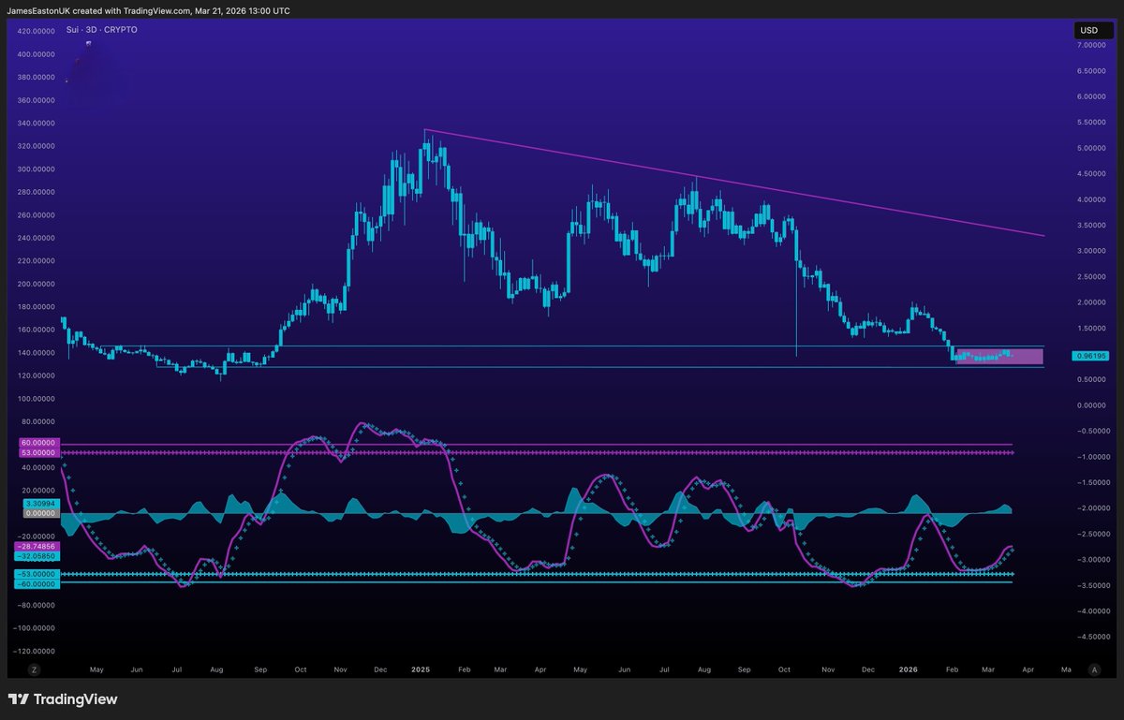Click the cyan -53.00000 level label
The width and height of the screenshot is (1124, 720).
[x=37, y=573]
